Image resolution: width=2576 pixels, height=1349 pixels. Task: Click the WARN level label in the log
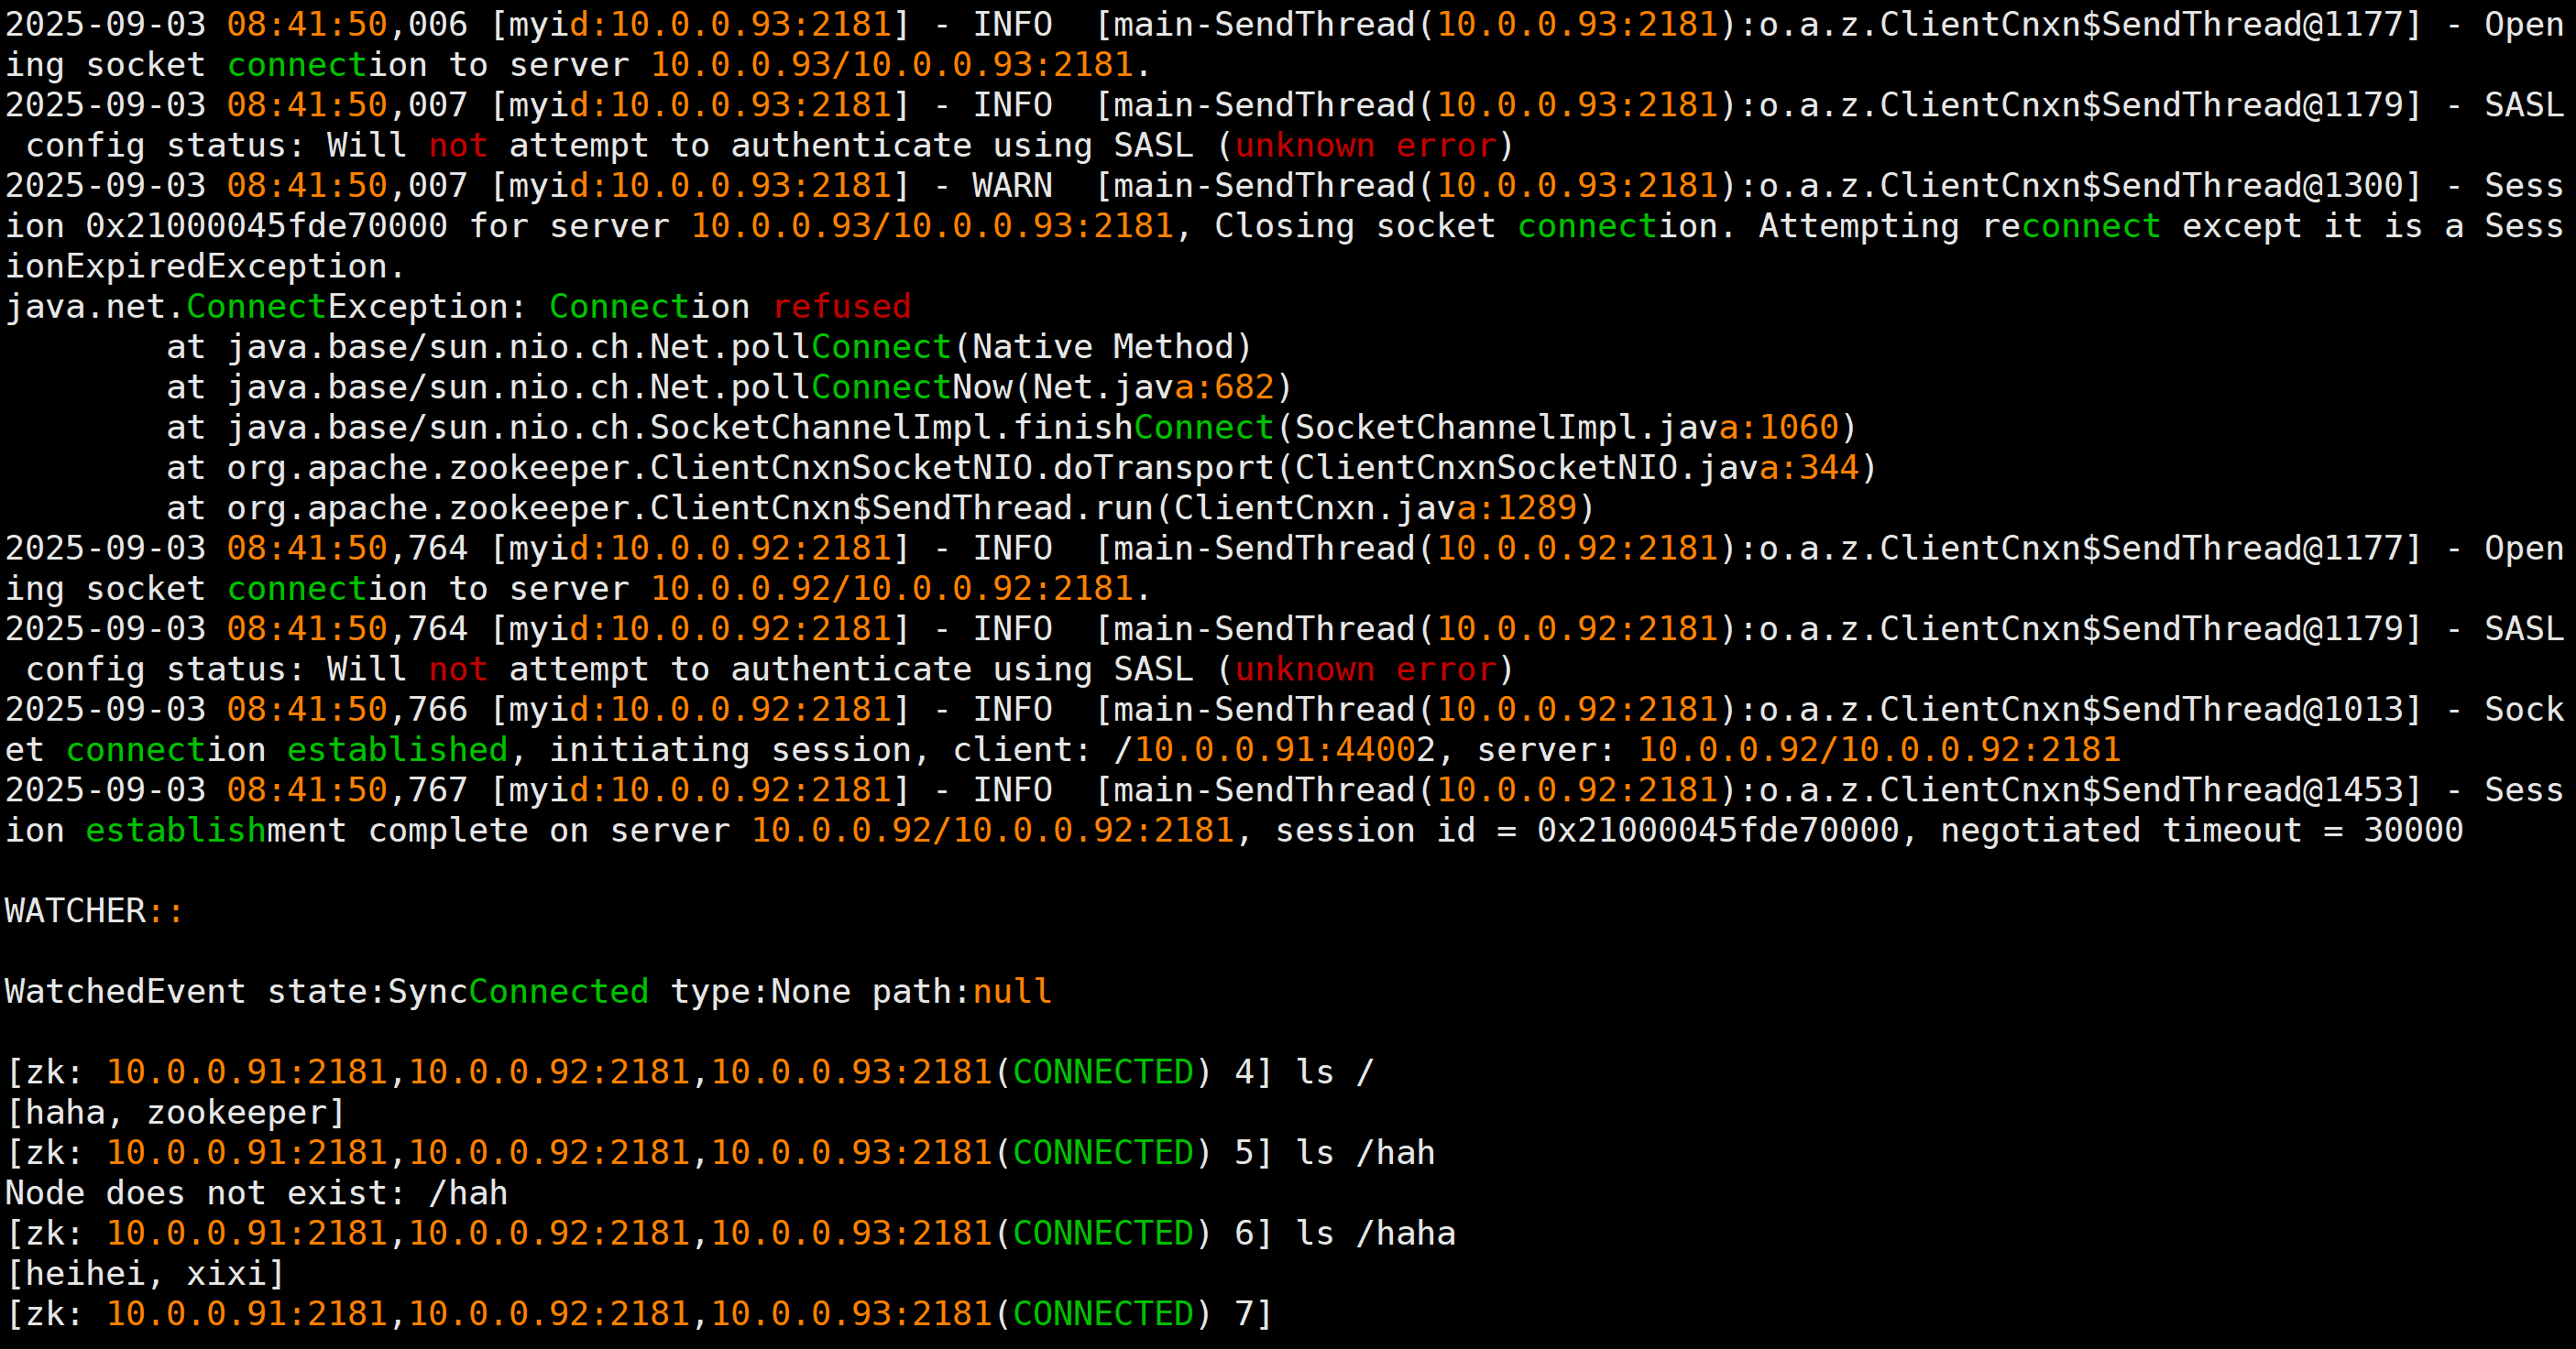tap(1012, 185)
